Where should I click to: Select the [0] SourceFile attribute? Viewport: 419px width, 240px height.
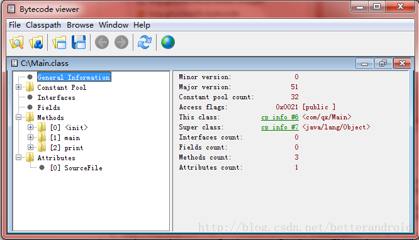point(76,168)
